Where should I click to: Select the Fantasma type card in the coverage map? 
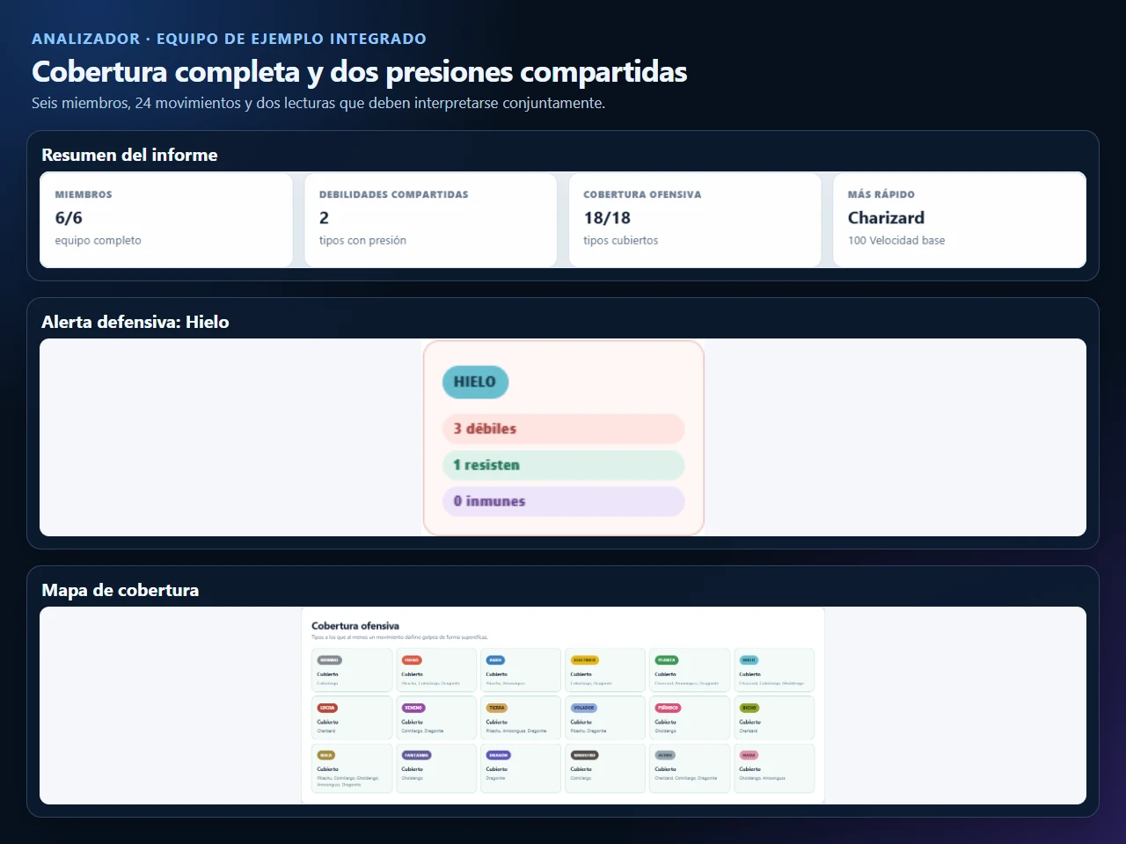click(436, 768)
